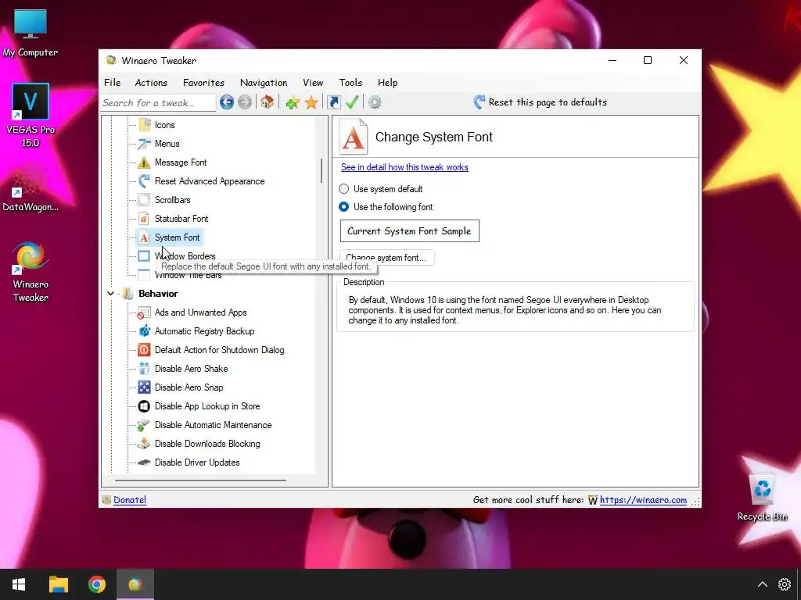Click the Disable Aero Snap icon
801x600 pixels.
pos(145,387)
